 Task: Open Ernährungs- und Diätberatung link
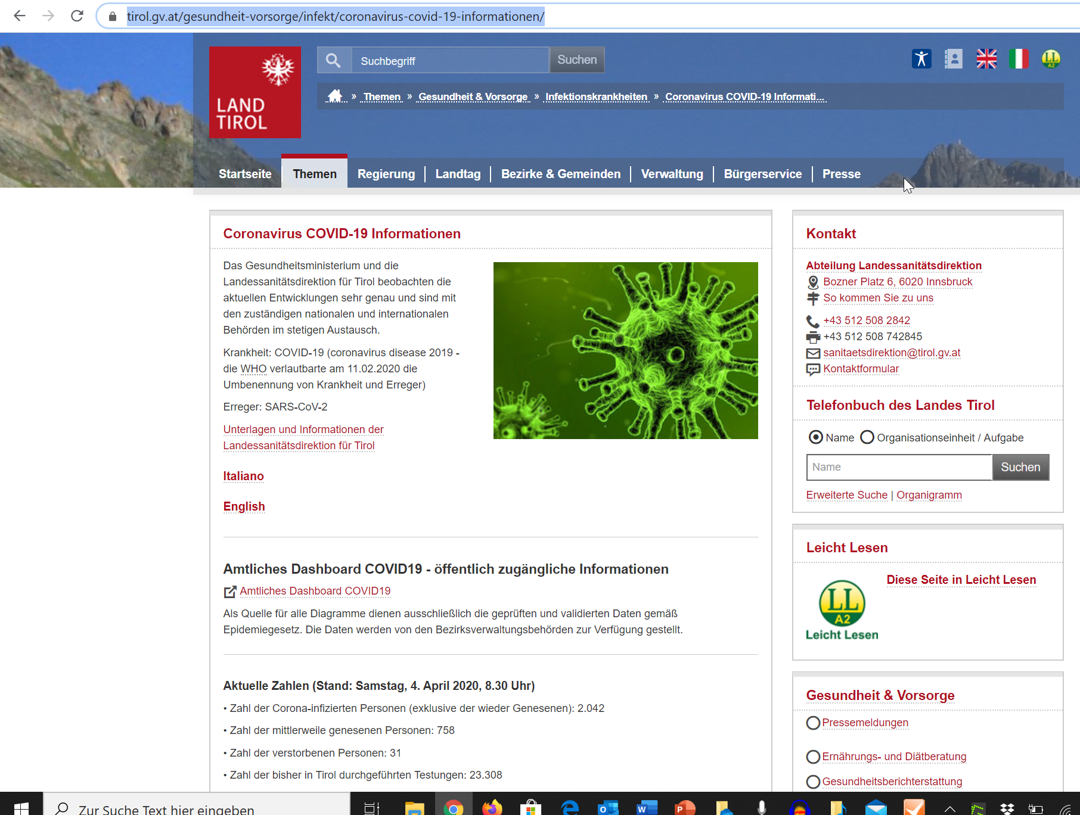click(894, 757)
